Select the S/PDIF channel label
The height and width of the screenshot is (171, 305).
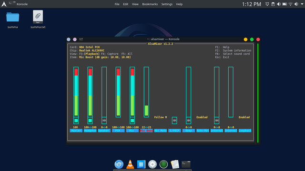174,131
